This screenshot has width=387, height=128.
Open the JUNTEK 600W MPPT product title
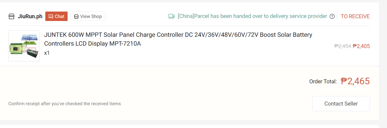click(178, 35)
